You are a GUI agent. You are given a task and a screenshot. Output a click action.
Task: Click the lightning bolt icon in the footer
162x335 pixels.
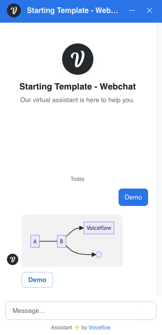pos(77,327)
